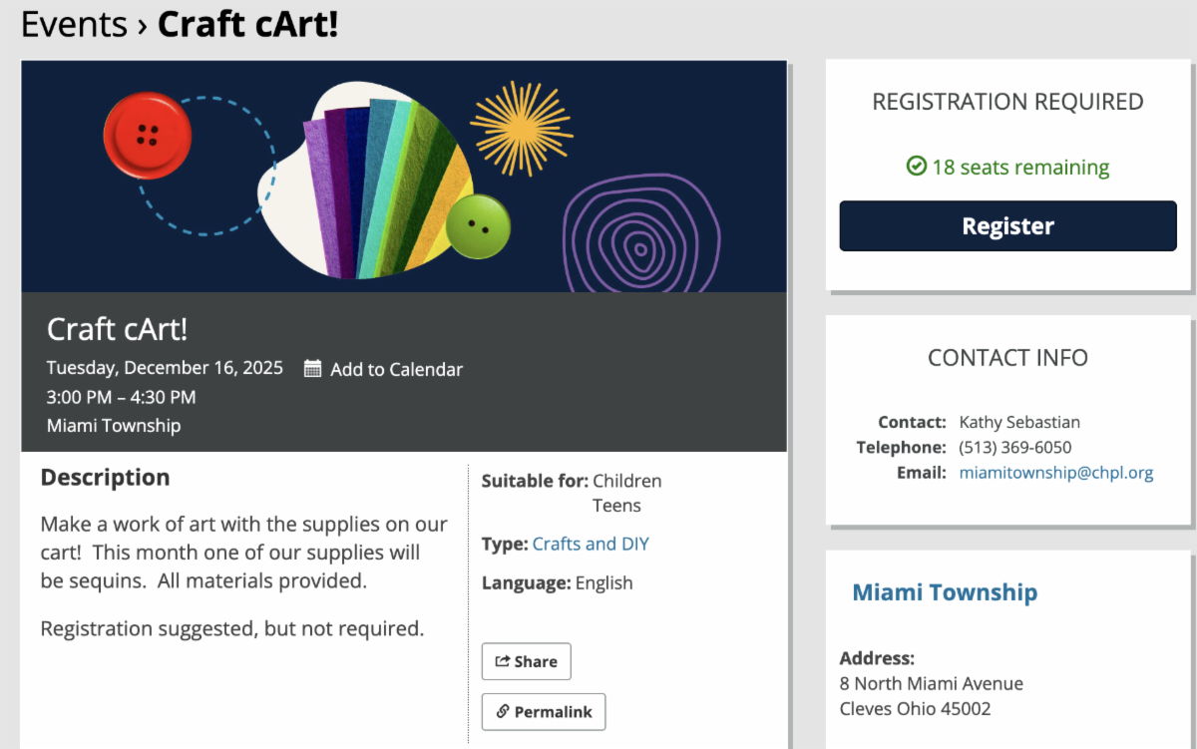1197x749 pixels.
Task: Click the 18 seats remaining text
Action: coord(1019,167)
